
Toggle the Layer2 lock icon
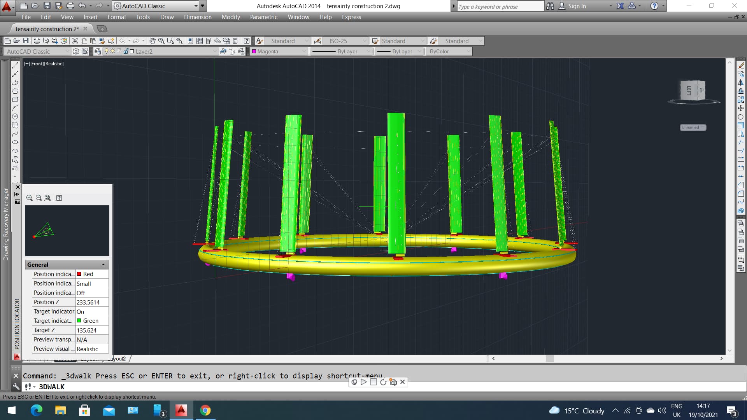point(126,51)
